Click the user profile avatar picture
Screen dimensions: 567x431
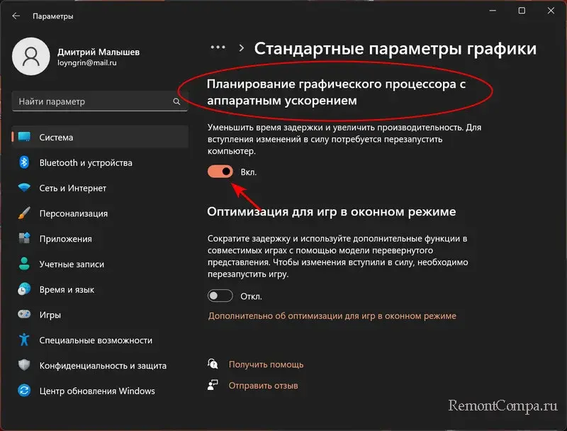[x=30, y=58]
